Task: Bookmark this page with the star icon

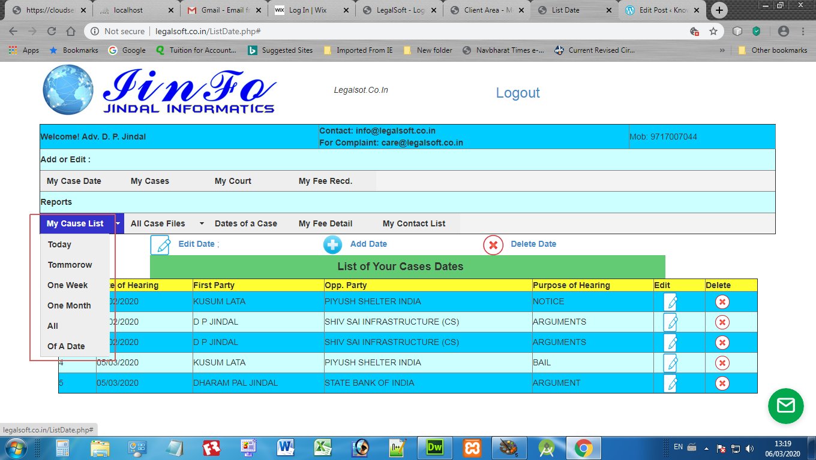Action: coord(713,31)
